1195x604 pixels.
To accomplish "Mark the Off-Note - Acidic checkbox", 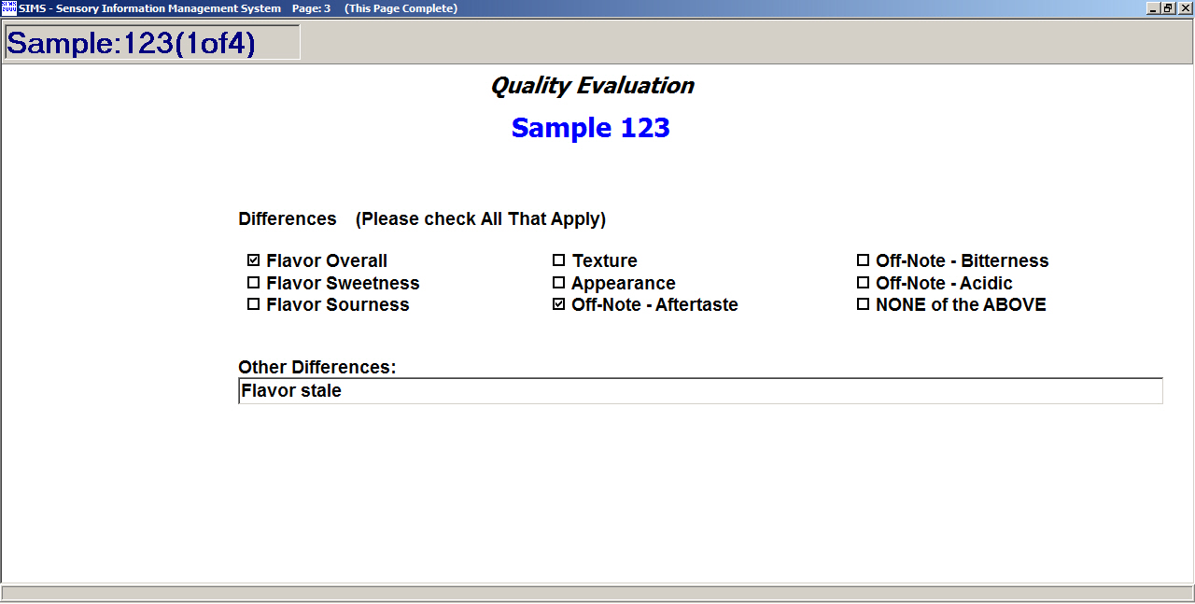I will click(x=863, y=283).
